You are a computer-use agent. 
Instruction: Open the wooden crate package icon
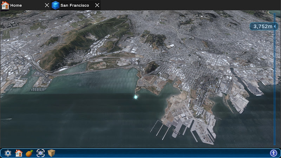click(51, 153)
